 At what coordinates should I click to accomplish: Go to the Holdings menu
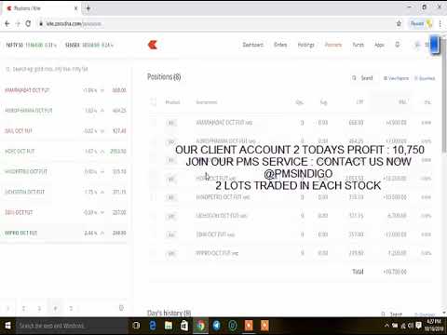click(x=305, y=45)
